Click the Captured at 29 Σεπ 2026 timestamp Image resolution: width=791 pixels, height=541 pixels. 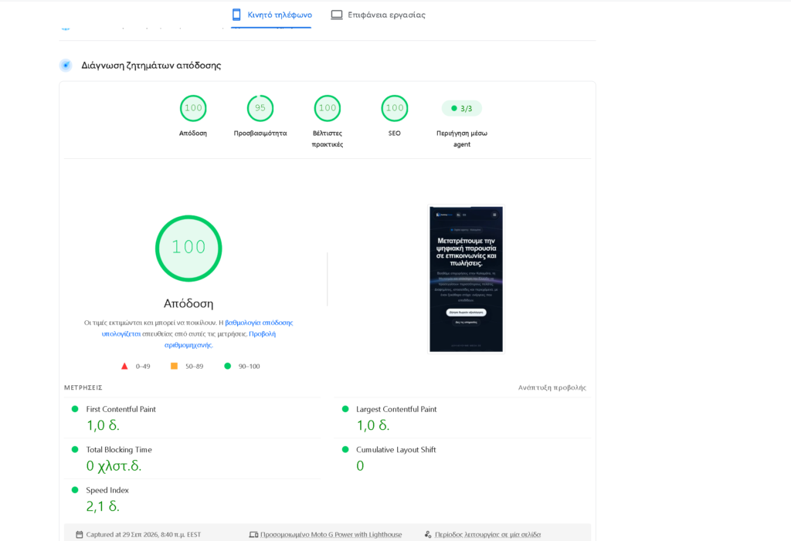[x=143, y=535]
